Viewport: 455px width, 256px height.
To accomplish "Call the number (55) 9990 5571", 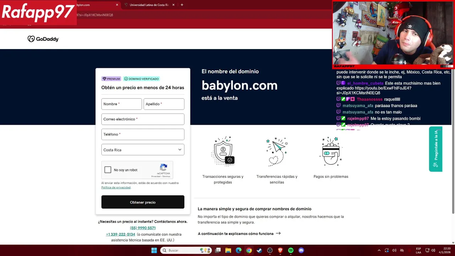I will (143, 228).
